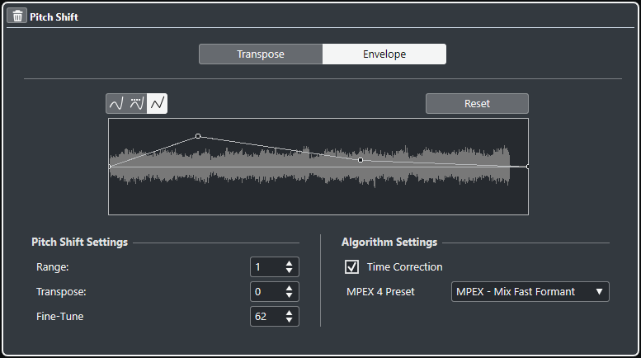Viewport: 641px width, 358px height.
Task: Select the damped spline curve icon
Action: click(137, 103)
